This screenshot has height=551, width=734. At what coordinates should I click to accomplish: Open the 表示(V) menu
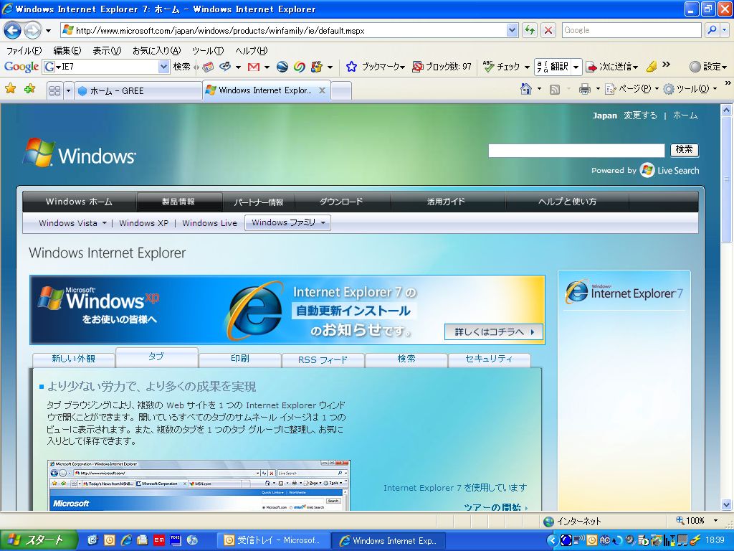click(107, 51)
